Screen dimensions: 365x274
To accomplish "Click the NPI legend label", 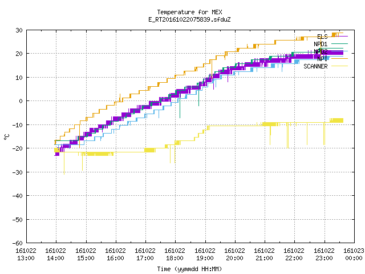I will 322,59.
